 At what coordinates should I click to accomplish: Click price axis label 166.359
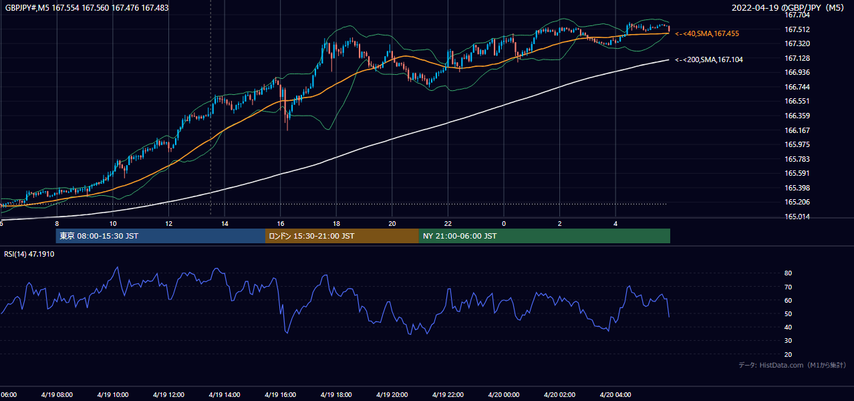(797, 116)
